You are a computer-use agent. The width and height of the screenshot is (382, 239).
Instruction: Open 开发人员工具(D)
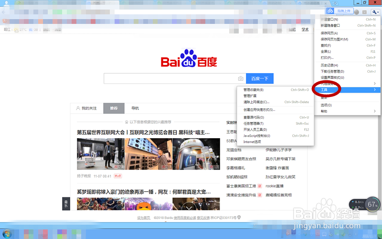(276, 130)
